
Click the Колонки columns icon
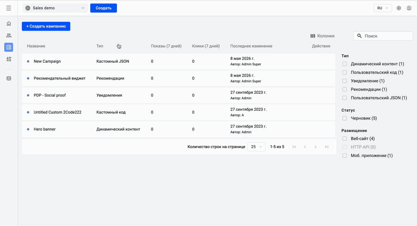pos(313,36)
